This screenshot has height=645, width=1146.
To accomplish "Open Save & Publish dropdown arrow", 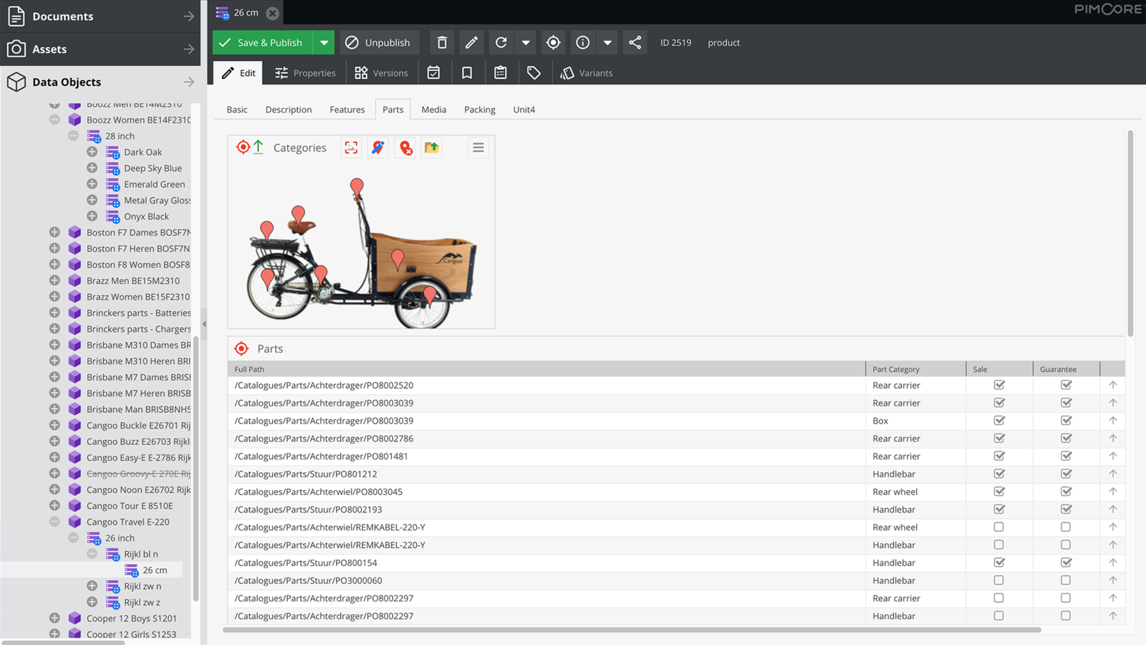I will pyautogui.click(x=324, y=42).
